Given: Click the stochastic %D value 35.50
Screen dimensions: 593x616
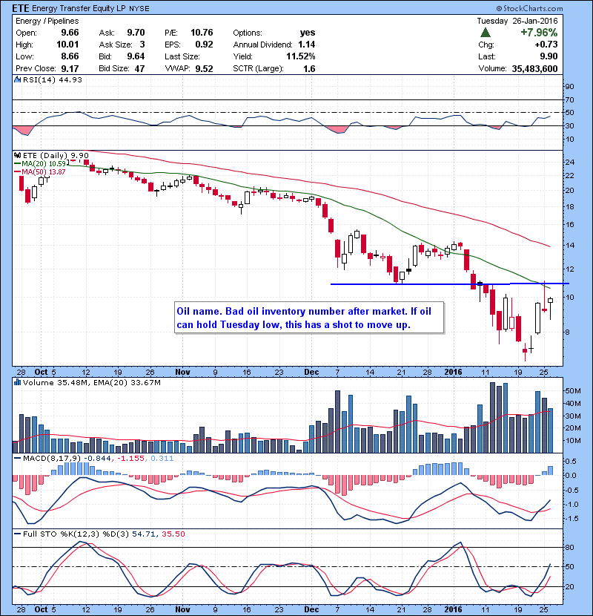Looking at the screenshot, I should point(173,534).
